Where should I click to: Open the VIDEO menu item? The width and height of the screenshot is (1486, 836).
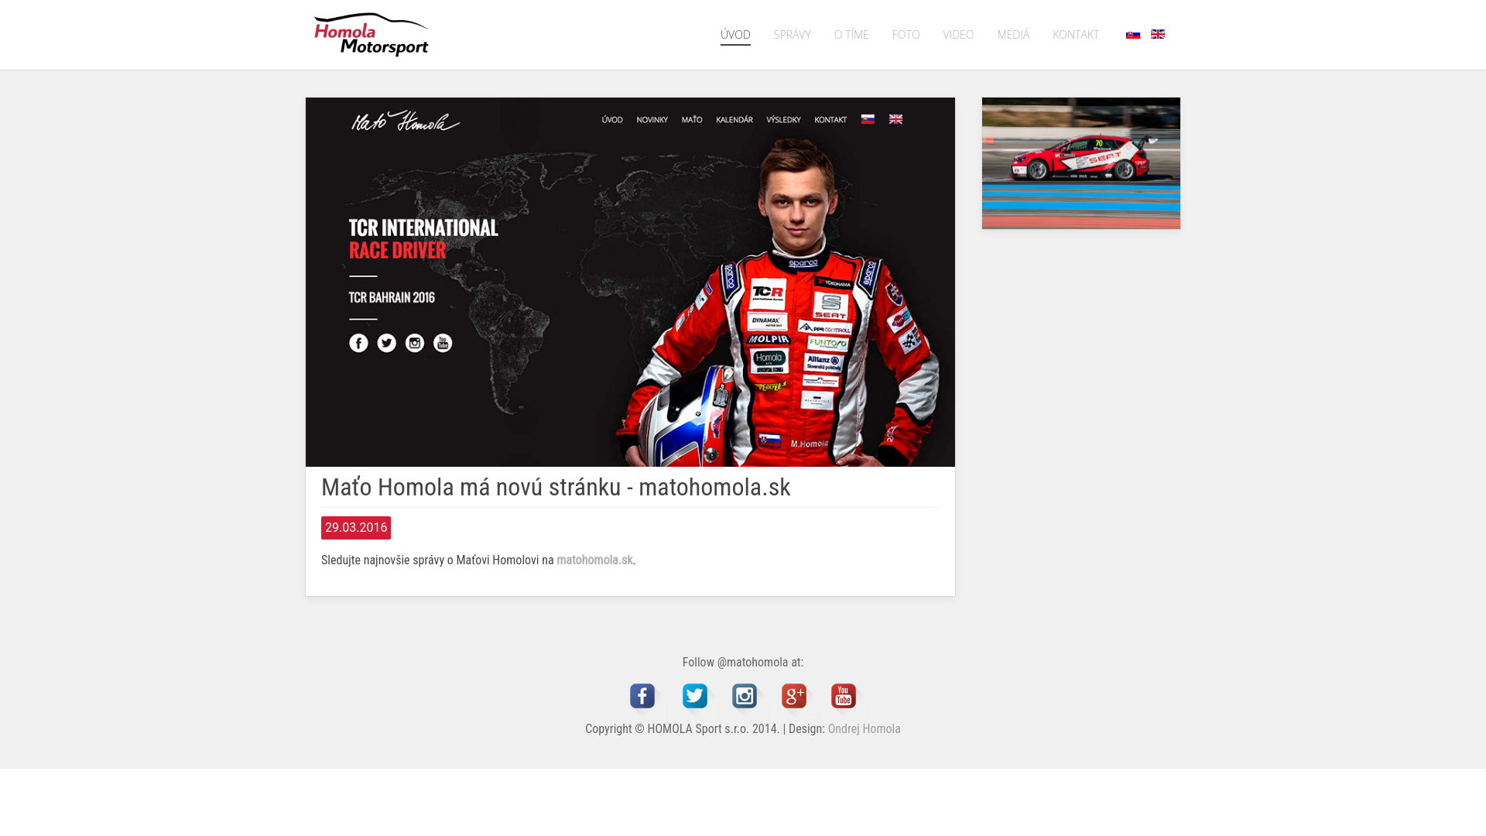958,35
